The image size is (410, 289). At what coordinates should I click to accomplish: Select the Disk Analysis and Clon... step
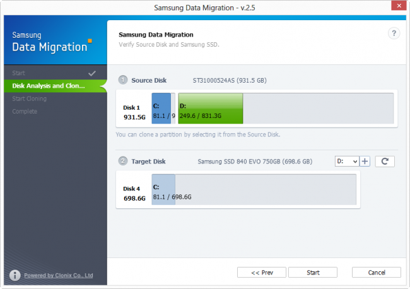56,86
